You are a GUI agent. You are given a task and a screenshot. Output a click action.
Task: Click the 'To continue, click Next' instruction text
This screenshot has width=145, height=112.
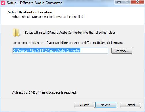click(x=68, y=43)
